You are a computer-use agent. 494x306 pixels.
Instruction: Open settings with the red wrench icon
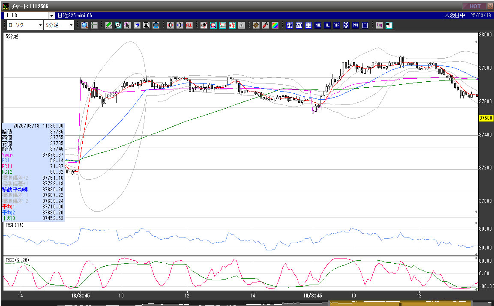[265, 25]
